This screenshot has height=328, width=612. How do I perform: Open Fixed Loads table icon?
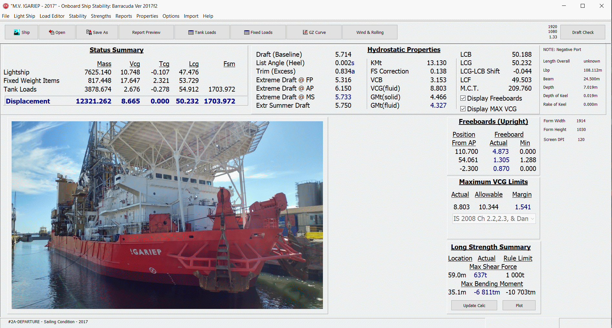tap(247, 33)
